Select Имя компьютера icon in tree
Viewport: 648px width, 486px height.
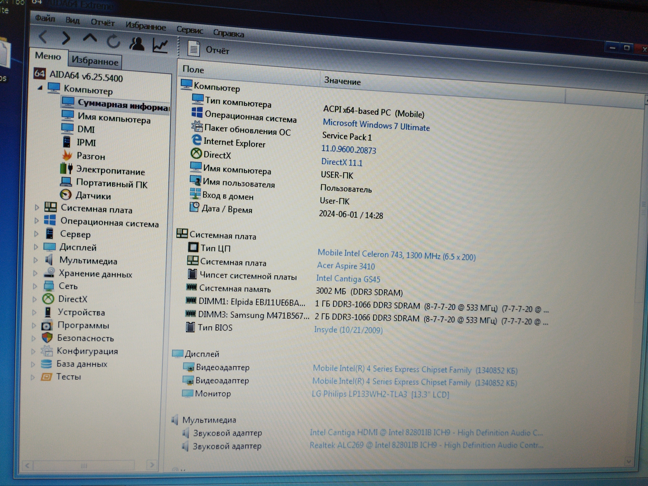(68, 115)
